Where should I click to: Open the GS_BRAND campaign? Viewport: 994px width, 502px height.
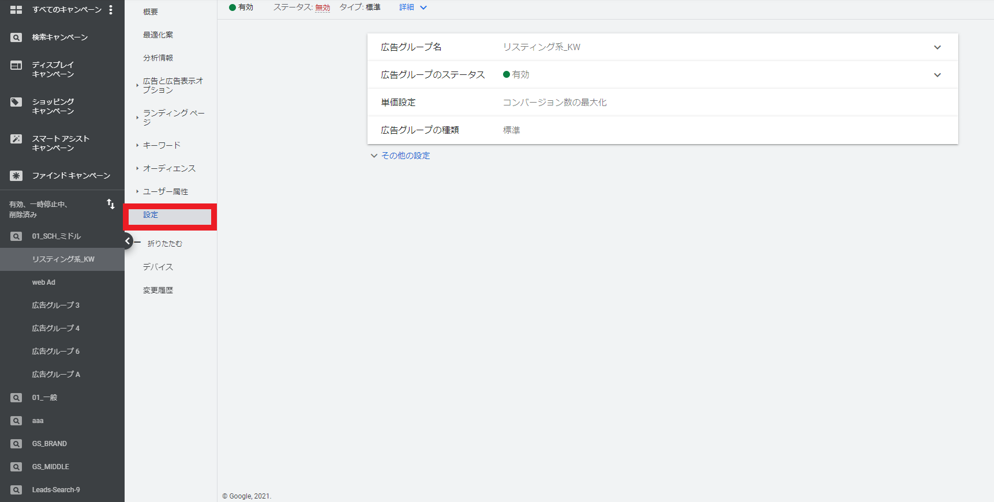(50, 444)
